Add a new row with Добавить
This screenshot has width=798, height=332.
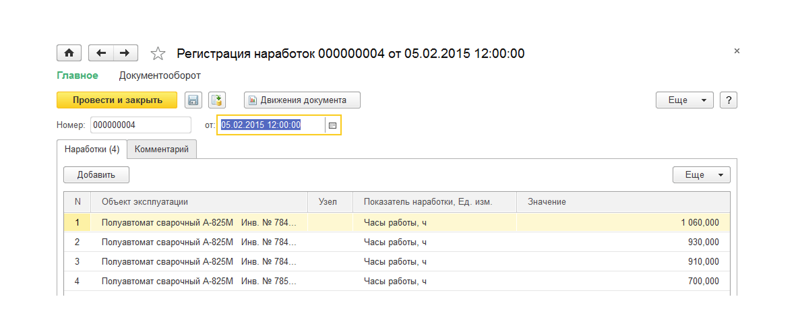tap(96, 174)
